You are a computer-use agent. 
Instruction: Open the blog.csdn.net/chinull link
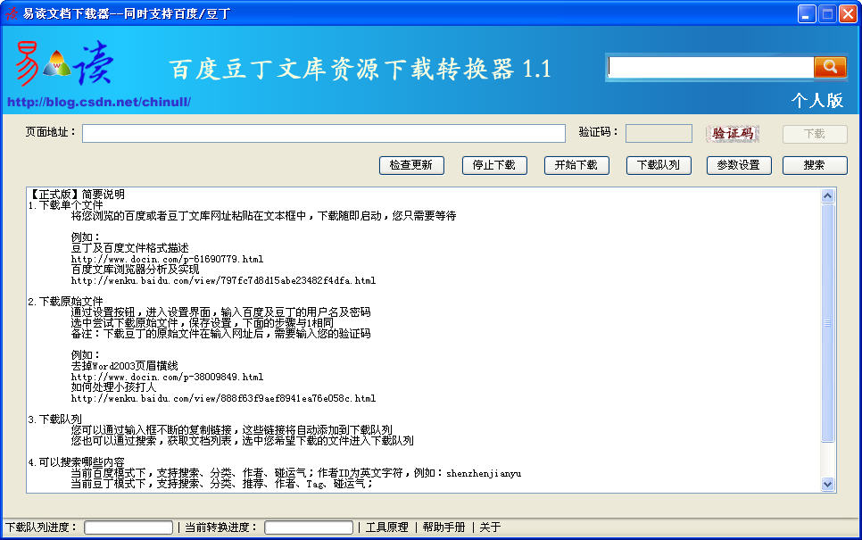tap(99, 102)
